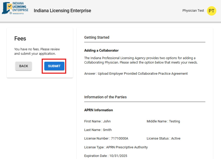The height and width of the screenshot is (159, 221).
Task: Click the First Name John field
Action: (97, 121)
